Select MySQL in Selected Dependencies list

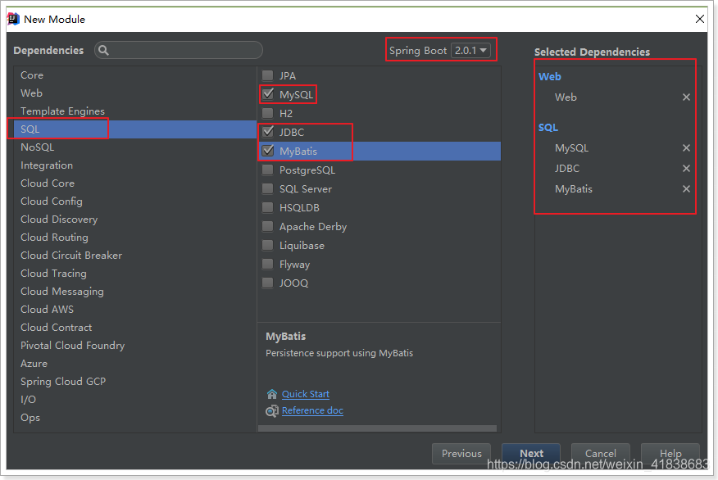point(571,147)
